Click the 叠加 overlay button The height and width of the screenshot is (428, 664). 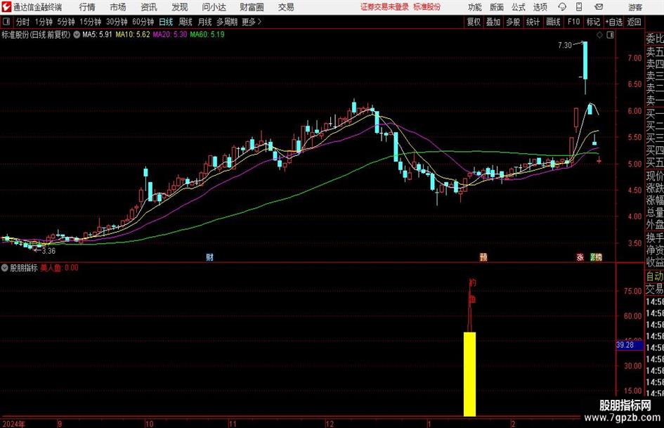pos(493,22)
